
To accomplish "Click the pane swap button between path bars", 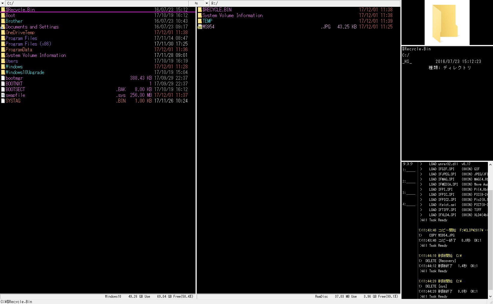I will (x=196, y=3).
